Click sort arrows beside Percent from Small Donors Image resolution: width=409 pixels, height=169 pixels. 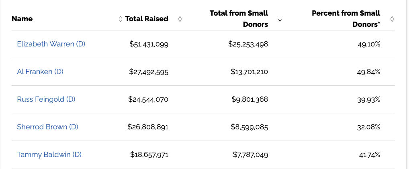click(392, 19)
